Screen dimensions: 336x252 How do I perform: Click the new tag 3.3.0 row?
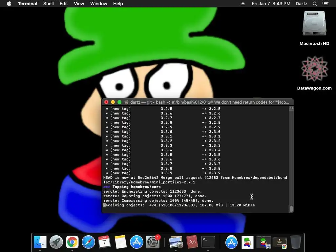pos(163,132)
